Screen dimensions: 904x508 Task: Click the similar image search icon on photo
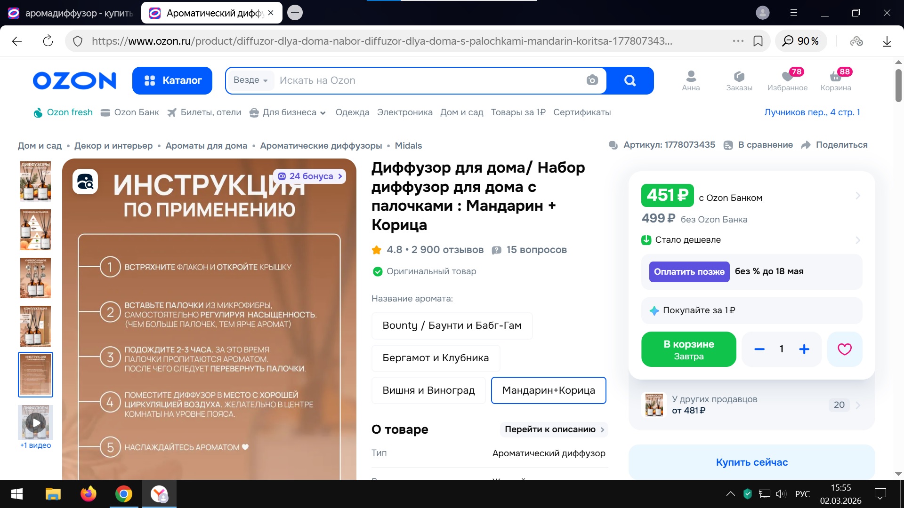(85, 182)
